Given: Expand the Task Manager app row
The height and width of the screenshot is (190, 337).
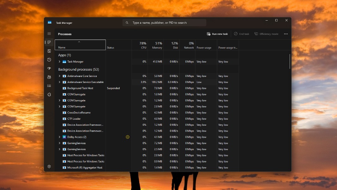Looking at the screenshot, I should 59,62.
